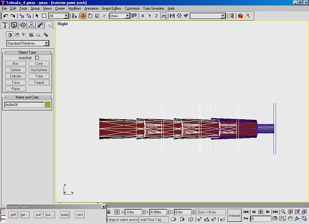Click the Cylinder primitive button
The width and height of the screenshot is (309, 224).
15,76
